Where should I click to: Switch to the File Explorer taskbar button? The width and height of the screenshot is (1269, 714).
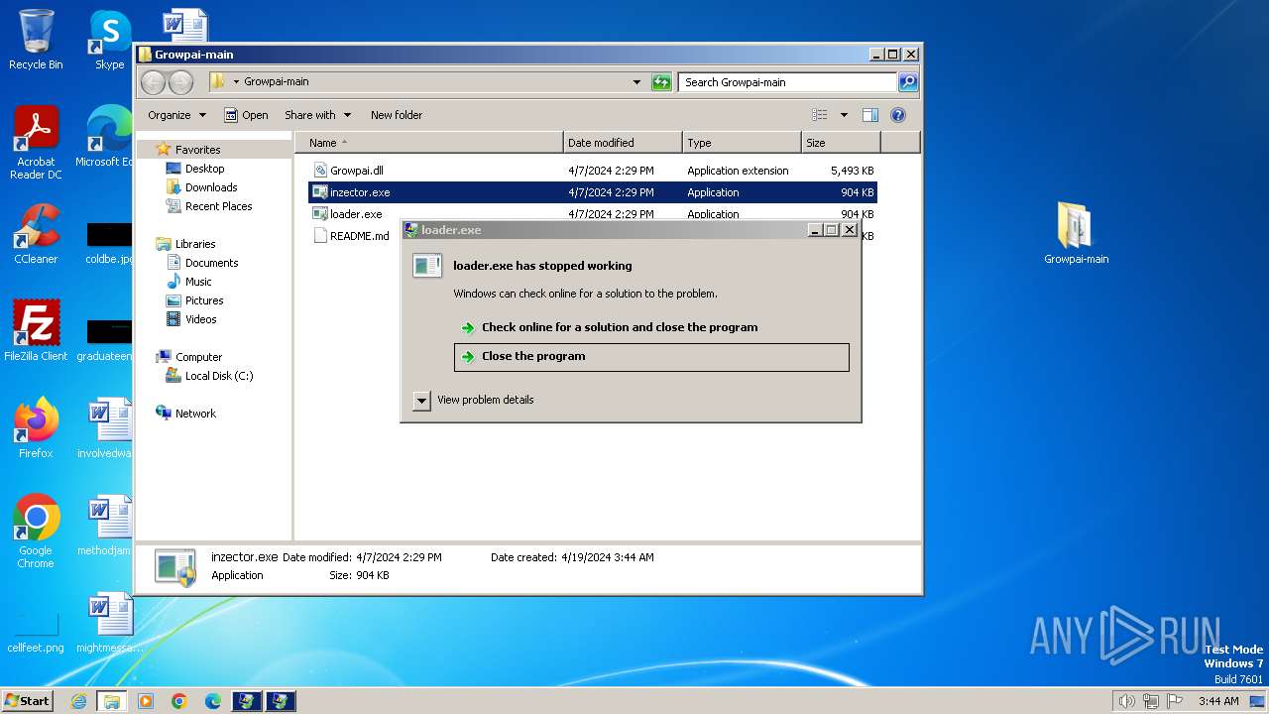[112, 701]
